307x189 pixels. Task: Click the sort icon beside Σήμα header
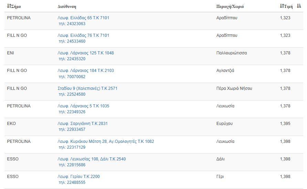coord(9,6)
